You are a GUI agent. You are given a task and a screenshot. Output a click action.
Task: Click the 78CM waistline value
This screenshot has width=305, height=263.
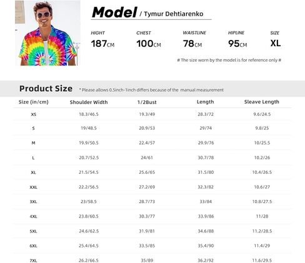coord(192,44)
